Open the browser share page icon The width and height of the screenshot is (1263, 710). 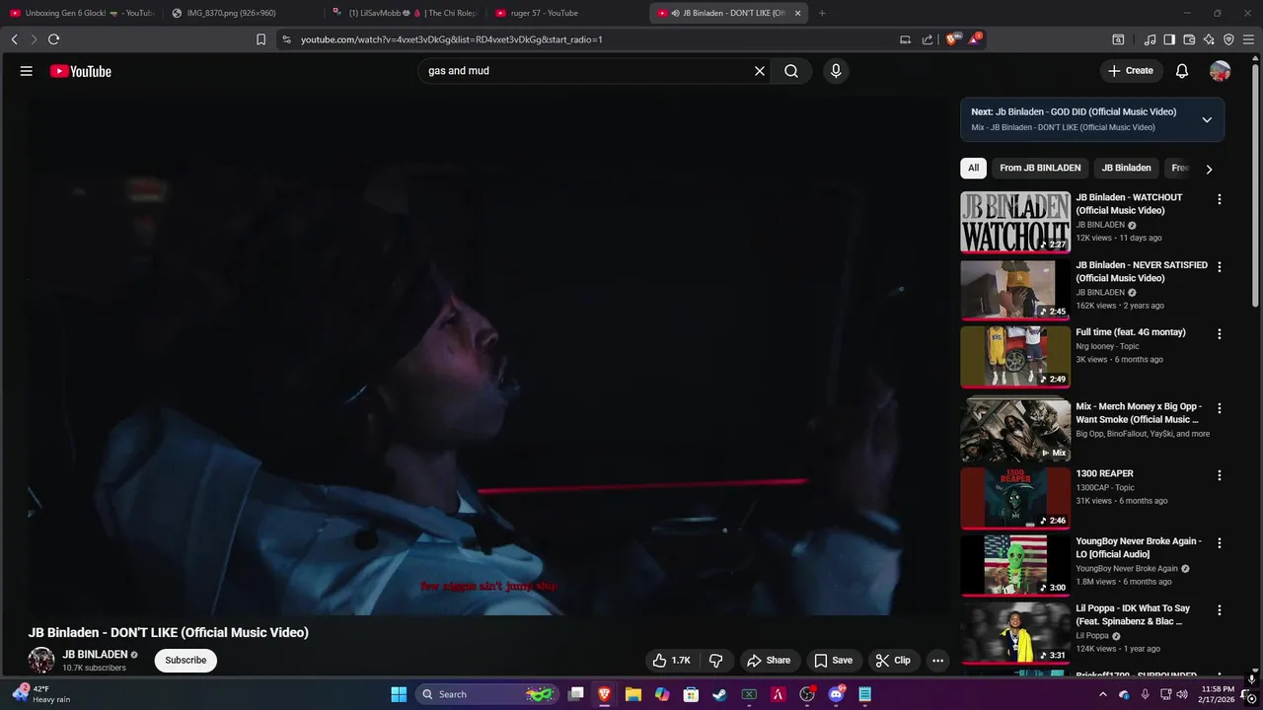928,39
